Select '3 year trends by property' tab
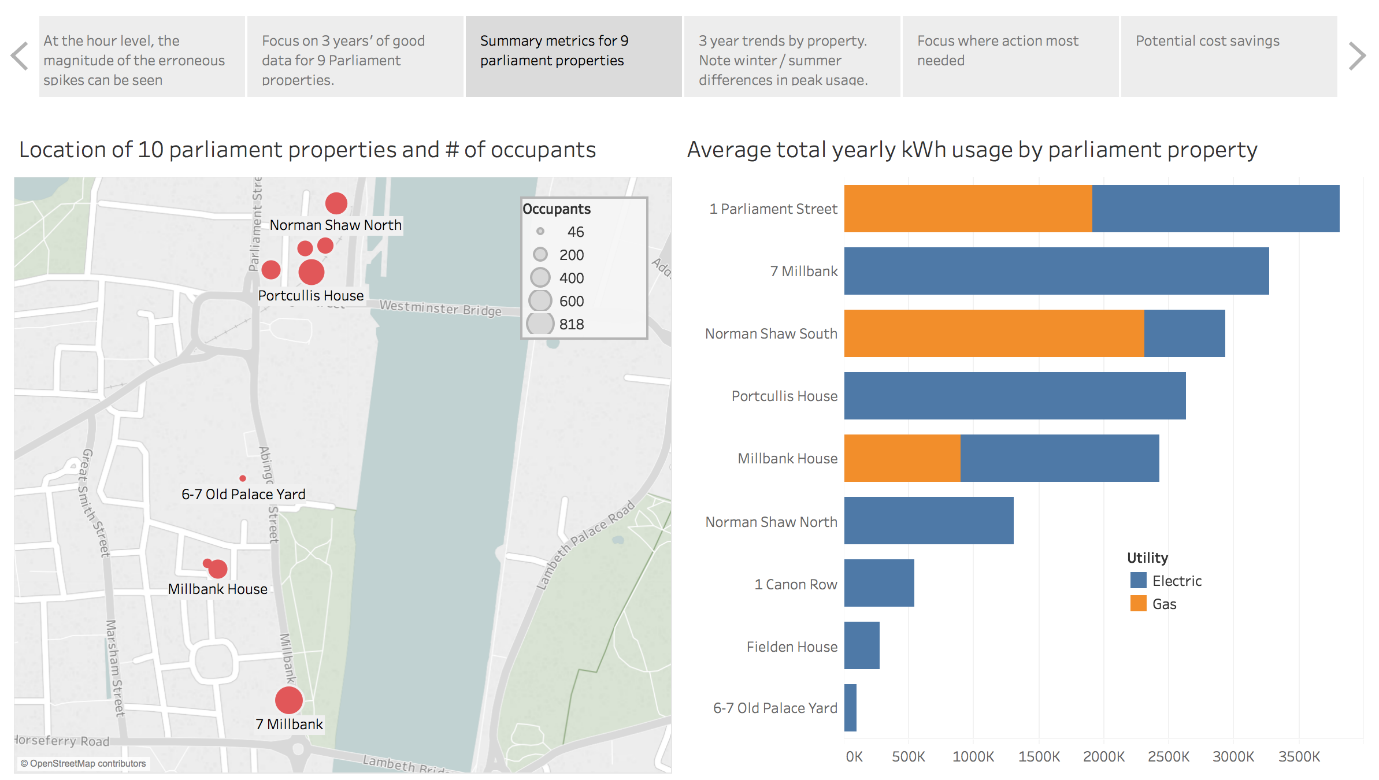The image size is (1379, 780). click(x=792, y=57)
